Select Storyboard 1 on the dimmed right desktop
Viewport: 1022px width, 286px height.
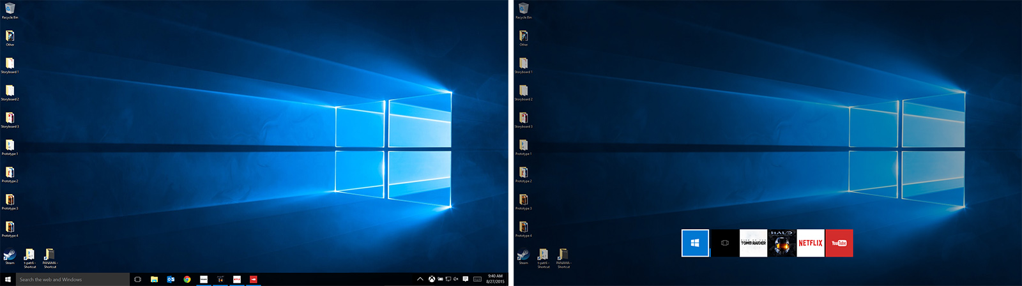tap(524, 66)
